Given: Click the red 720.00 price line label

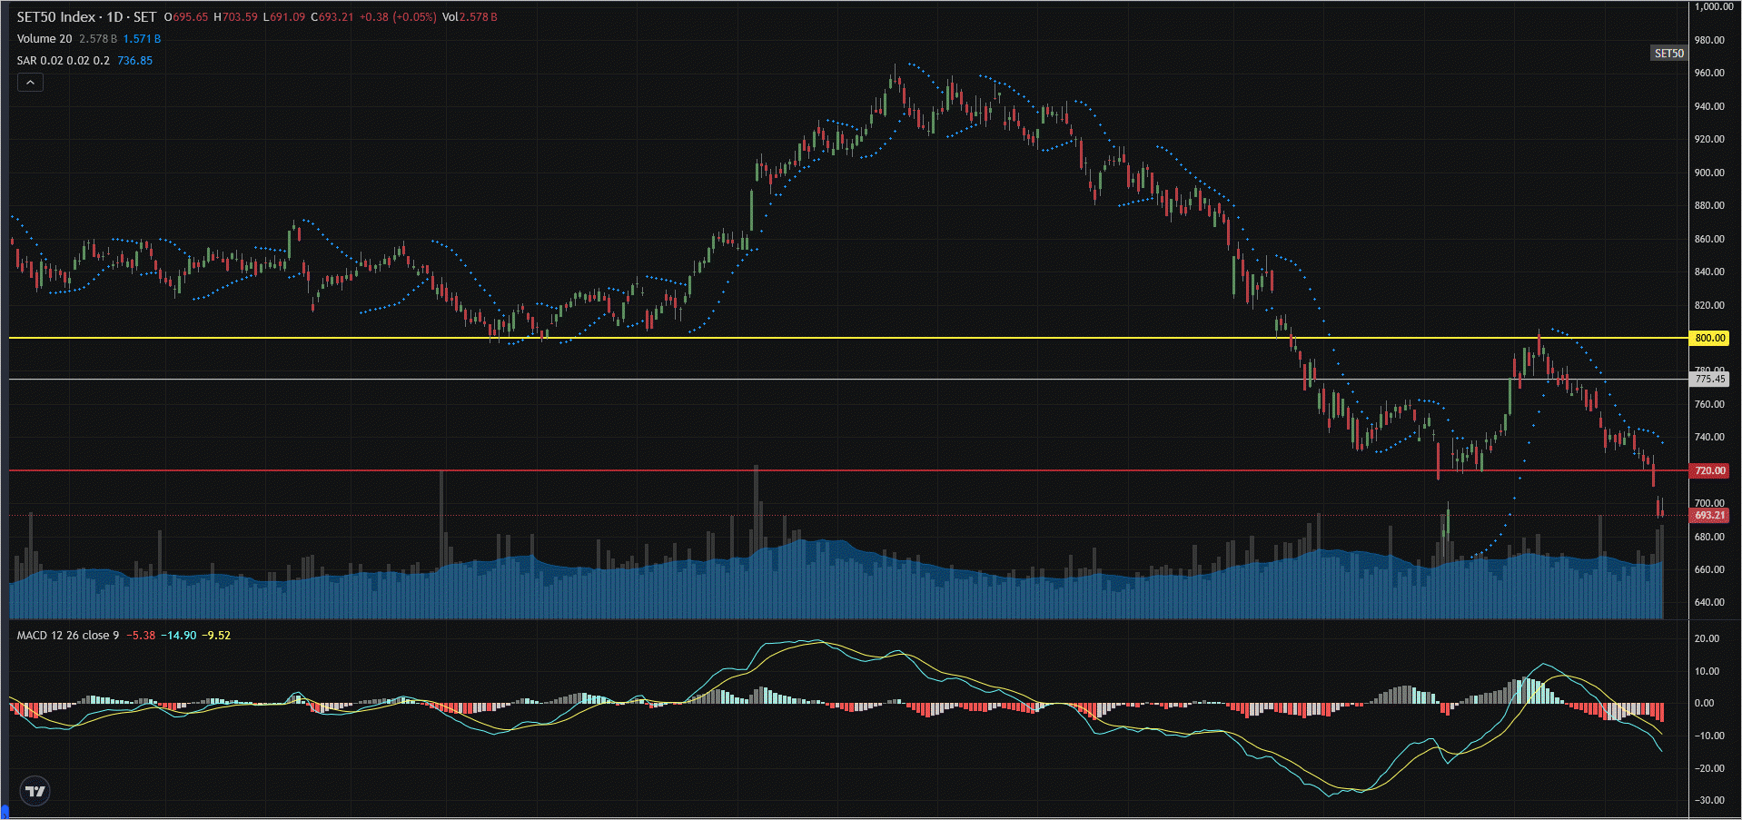Looking at the screenshot, I should point(1709,470).
